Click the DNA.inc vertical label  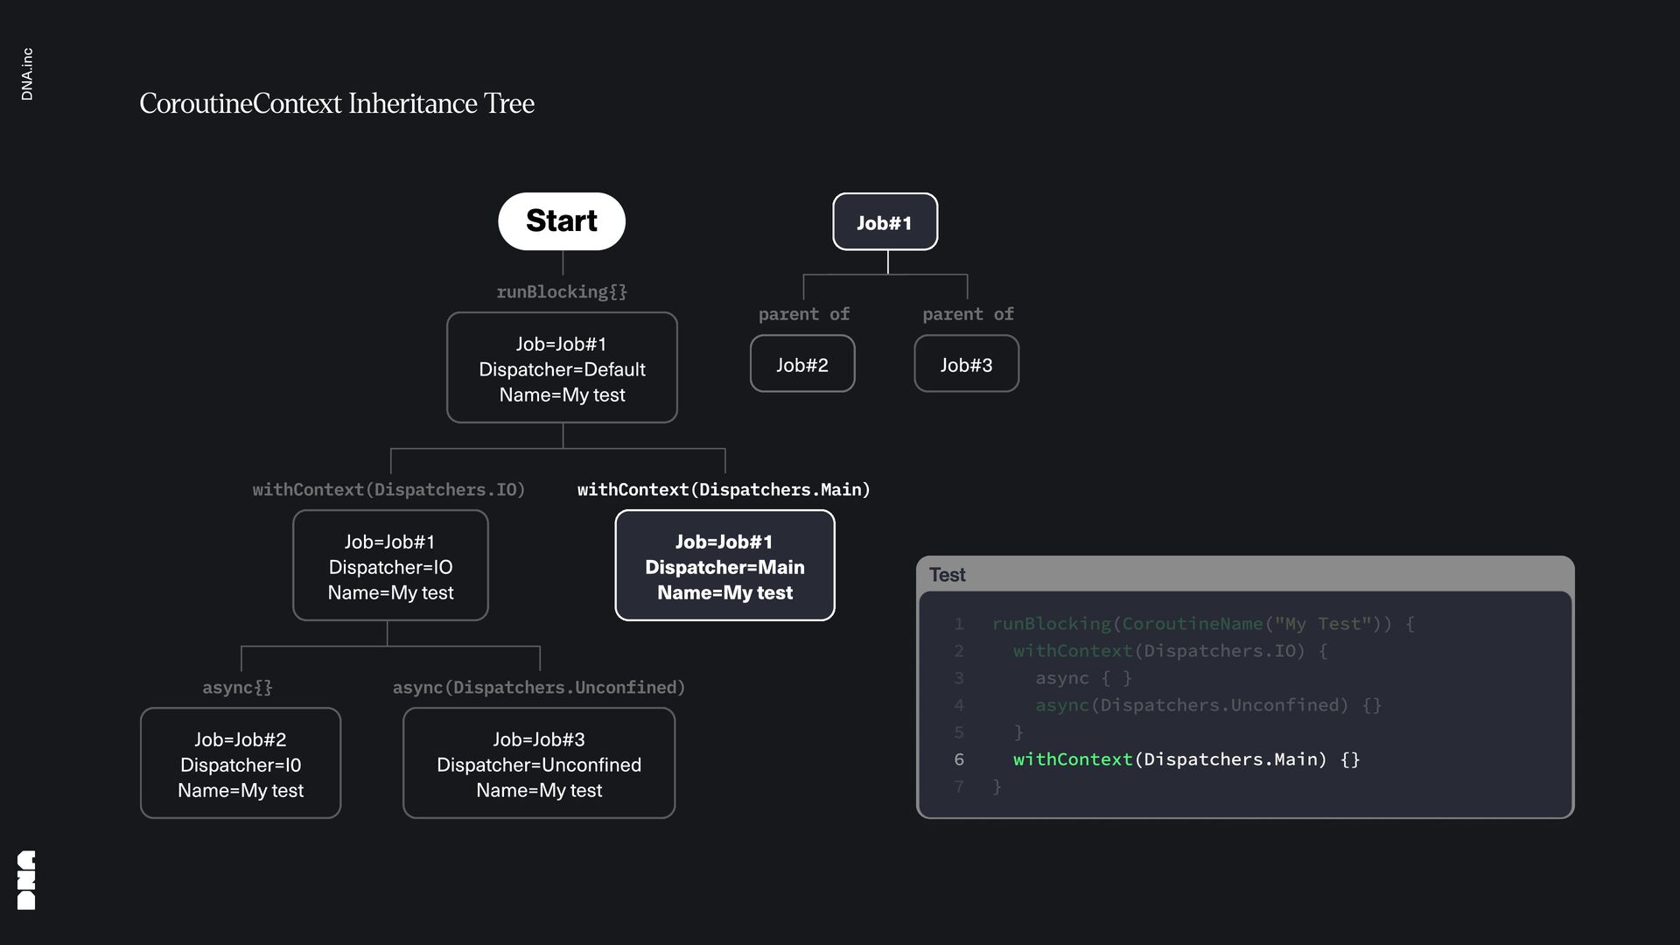(x=27, y=74)
